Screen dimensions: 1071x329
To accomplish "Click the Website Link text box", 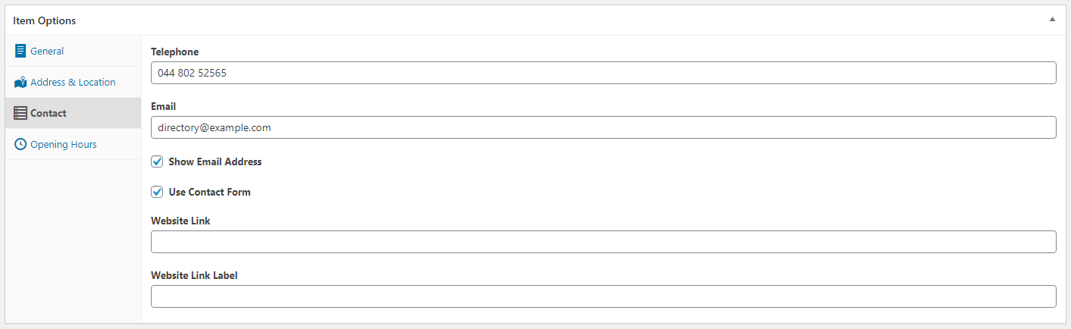I will (603, 242).
